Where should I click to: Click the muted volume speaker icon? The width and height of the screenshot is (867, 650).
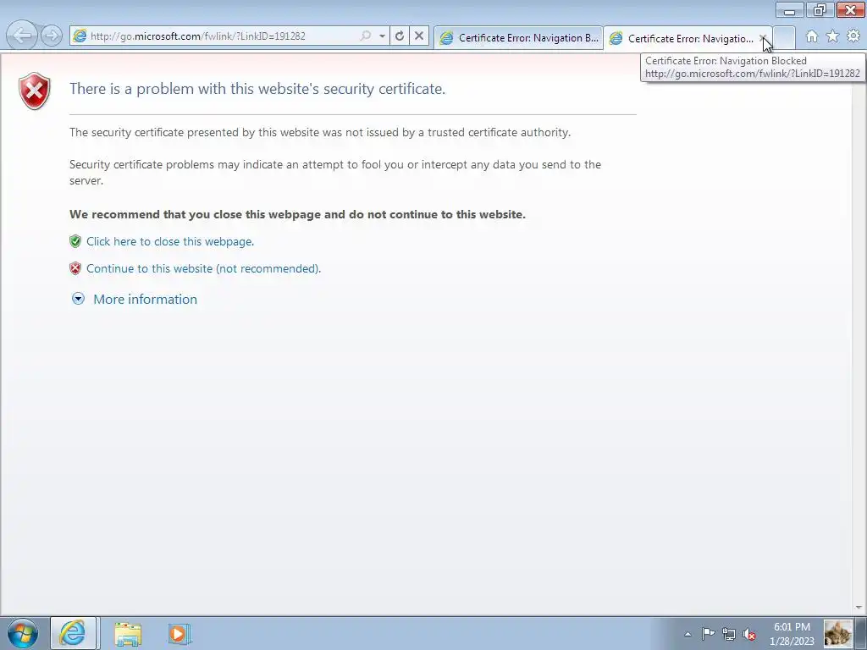(749, 634)
